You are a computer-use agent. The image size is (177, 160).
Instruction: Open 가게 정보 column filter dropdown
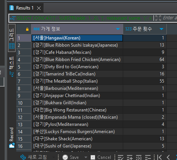118,29
